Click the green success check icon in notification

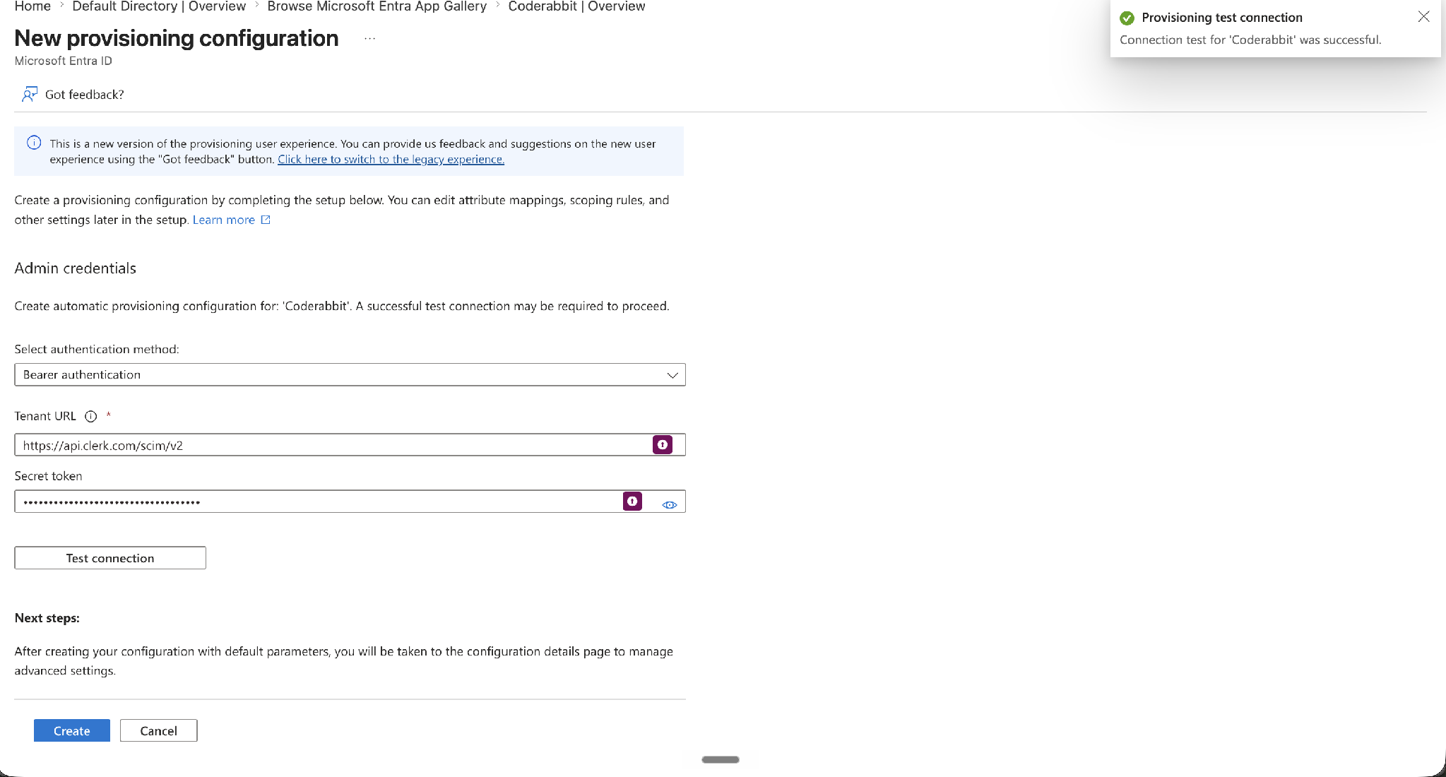1127,18
